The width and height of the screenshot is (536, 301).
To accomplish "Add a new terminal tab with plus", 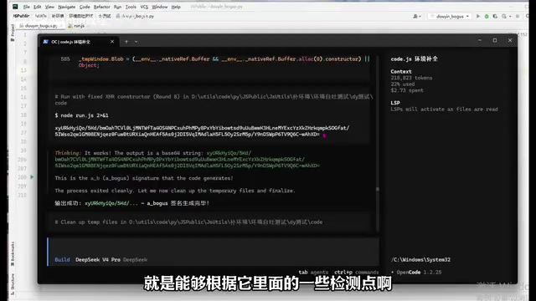I will click(x=126, y=42).
